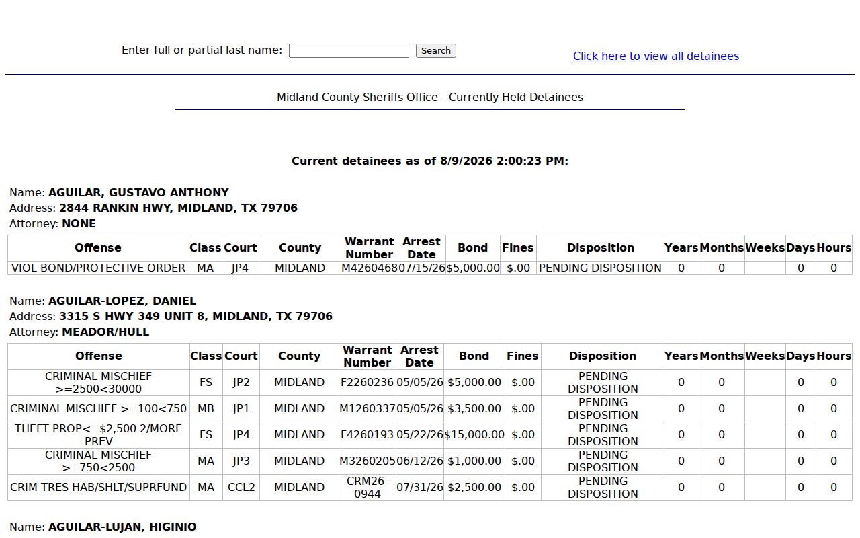Click court cell CCL2
Viewport: 860px width, 538px height.
241,487
